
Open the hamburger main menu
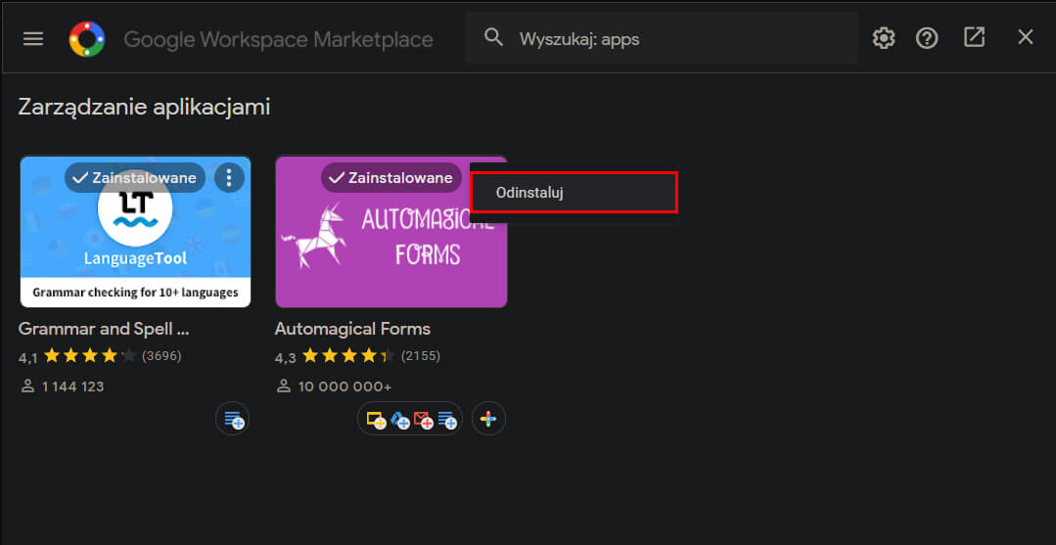[33, 38]
